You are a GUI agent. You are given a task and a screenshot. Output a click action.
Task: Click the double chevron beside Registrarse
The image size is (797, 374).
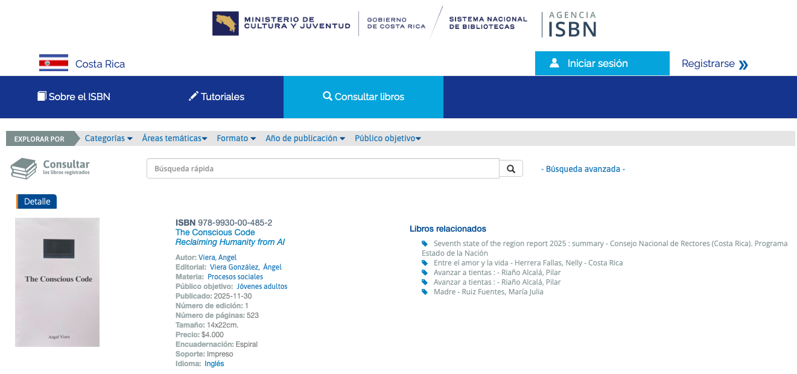tap(743, 65)
